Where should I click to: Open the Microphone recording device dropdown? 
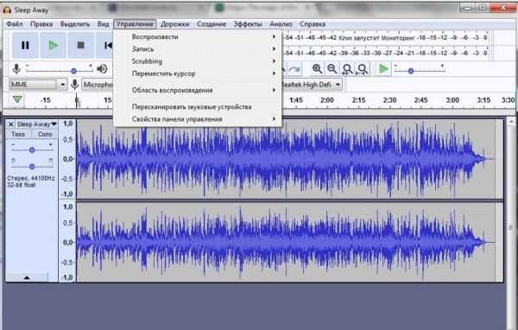[x=98, y=85]
